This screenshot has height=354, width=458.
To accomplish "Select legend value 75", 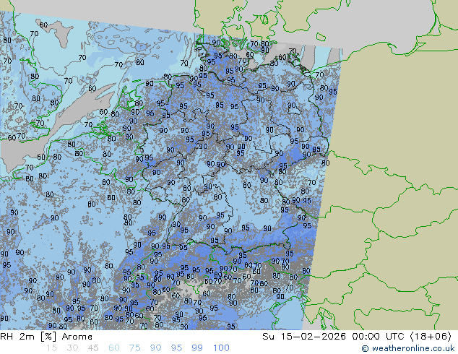I will 134,348.
